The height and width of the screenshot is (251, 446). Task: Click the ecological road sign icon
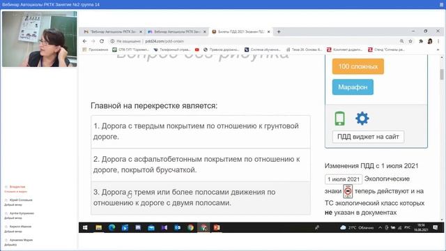click(348, 191)
